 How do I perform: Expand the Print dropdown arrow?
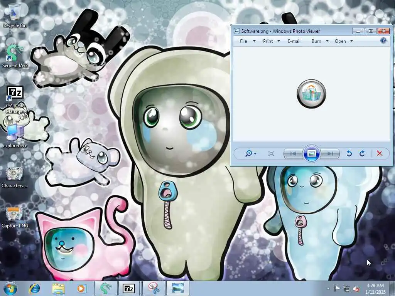tap(279, 41)
